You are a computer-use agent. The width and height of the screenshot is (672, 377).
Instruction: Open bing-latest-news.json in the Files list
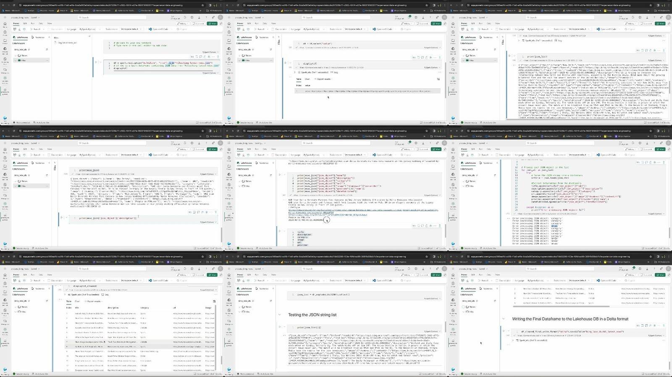67,43
